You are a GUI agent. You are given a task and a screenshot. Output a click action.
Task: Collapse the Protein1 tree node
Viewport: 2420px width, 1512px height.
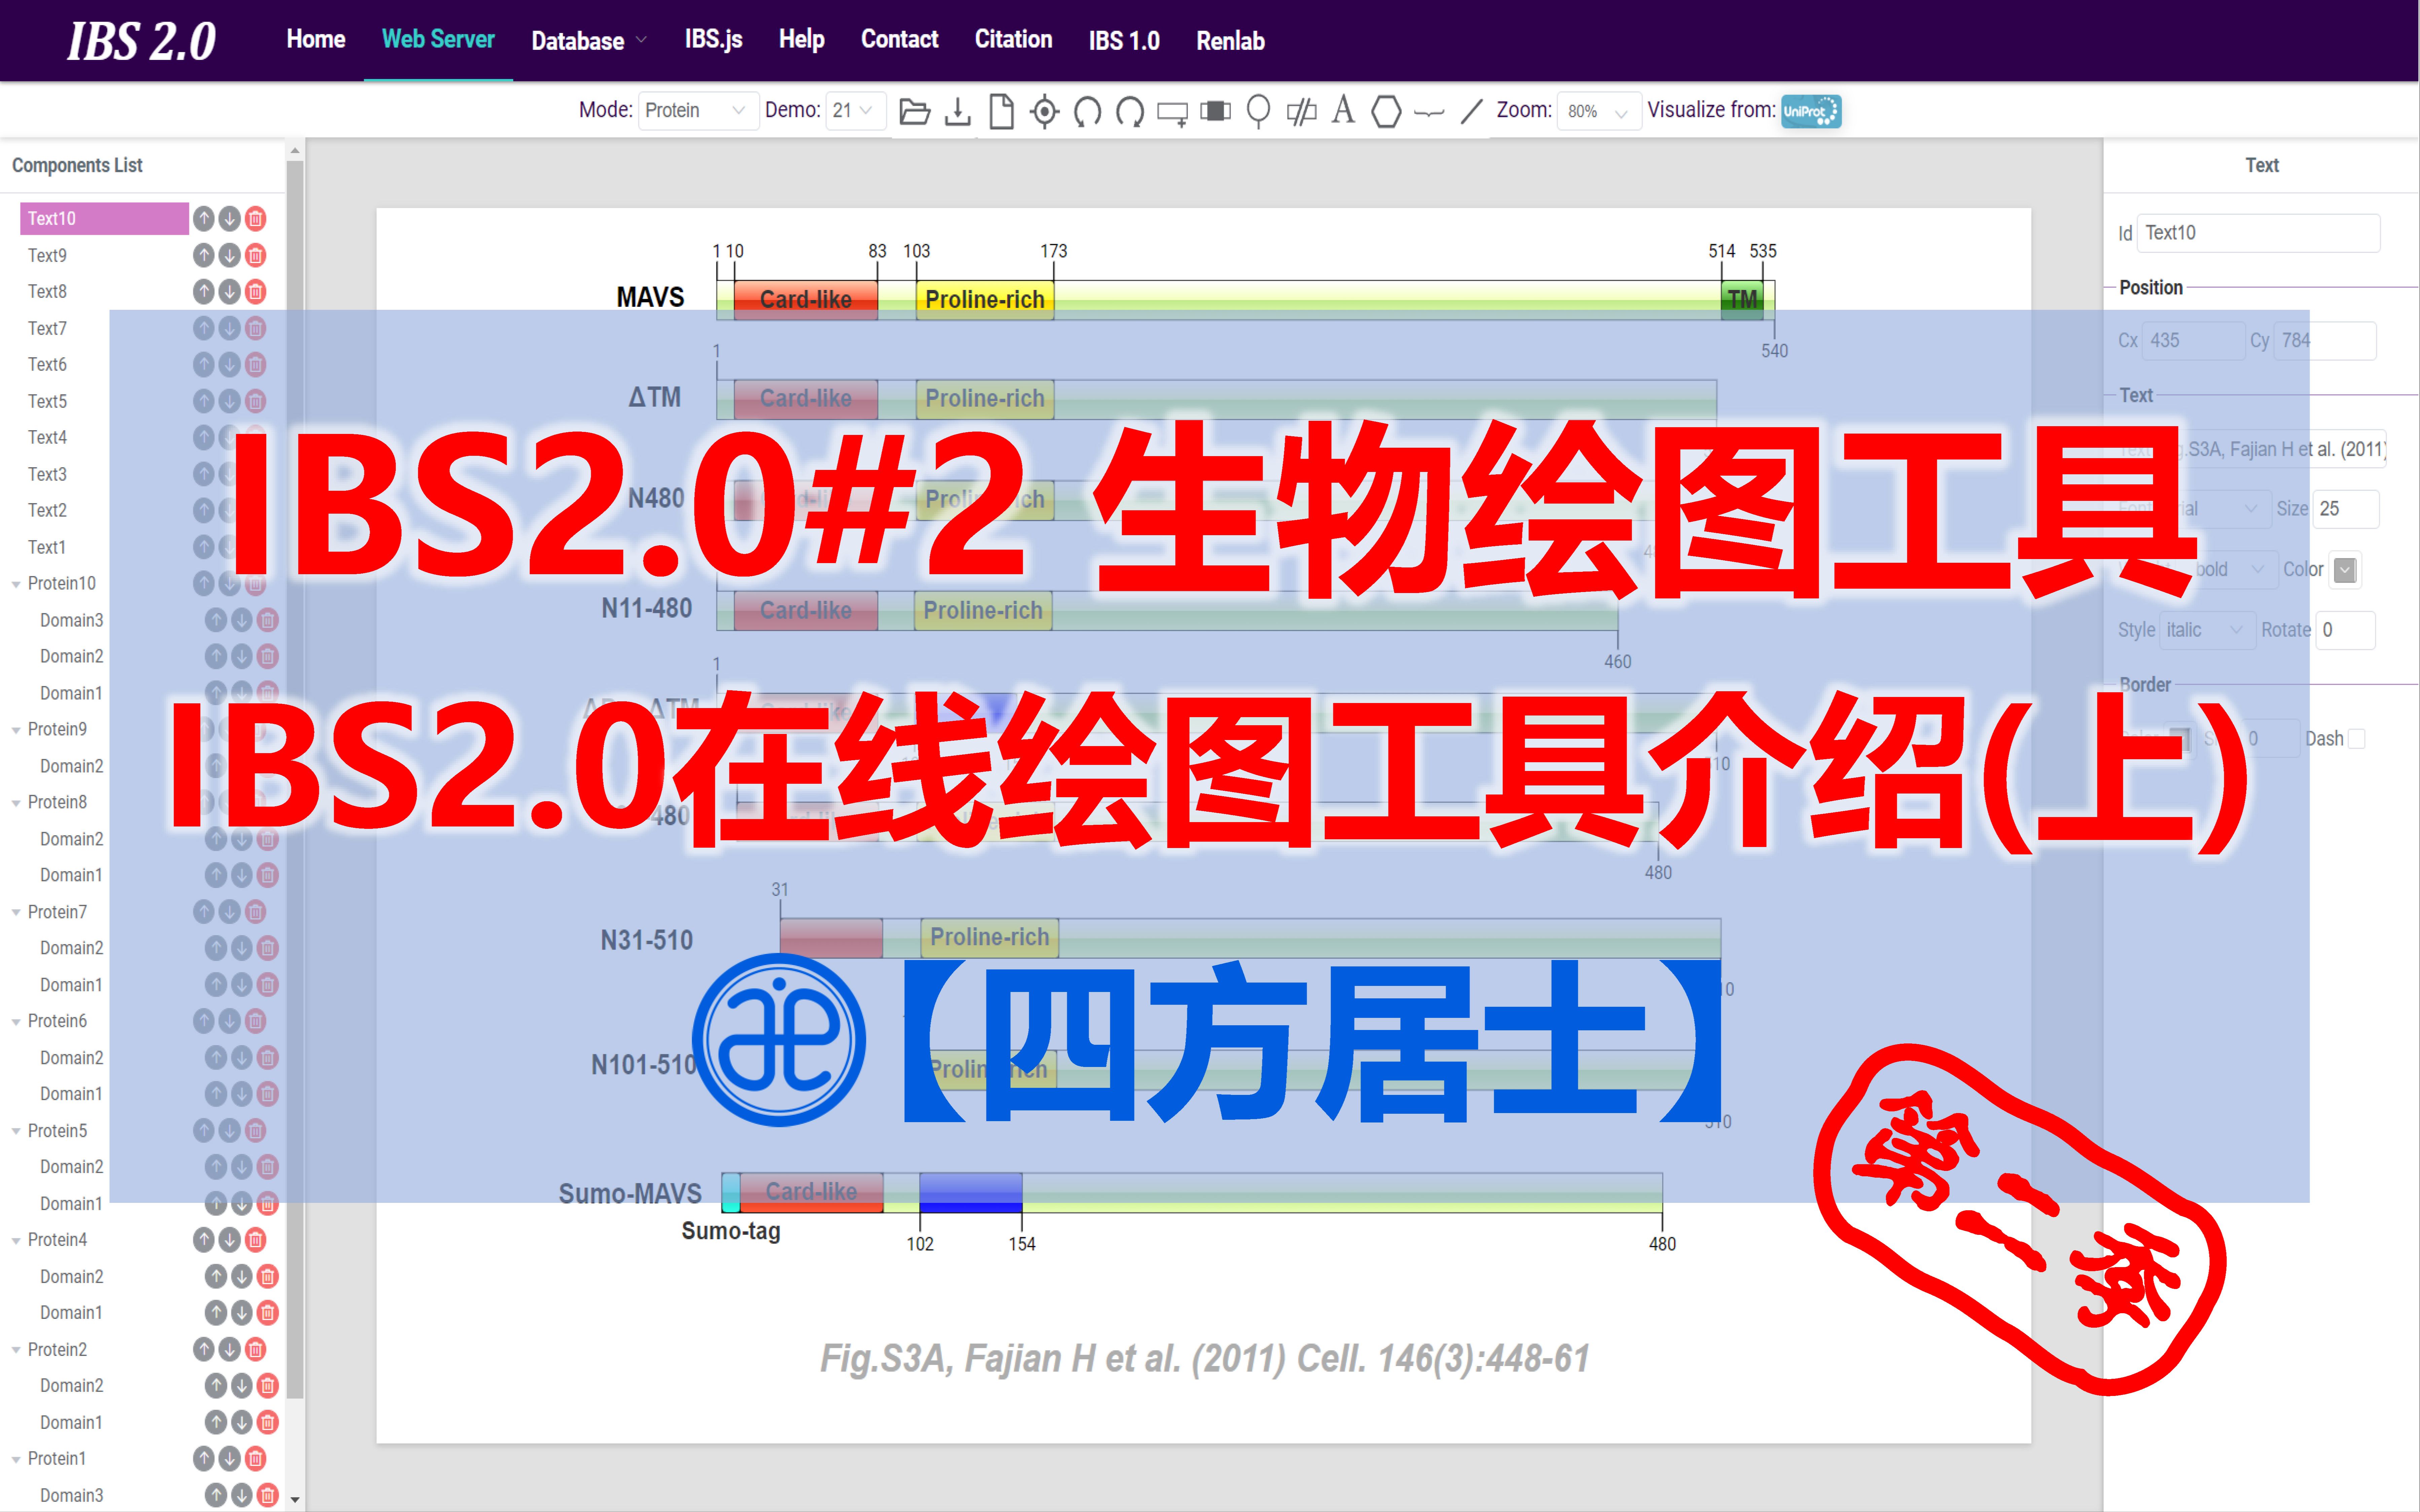(16, 1460)
